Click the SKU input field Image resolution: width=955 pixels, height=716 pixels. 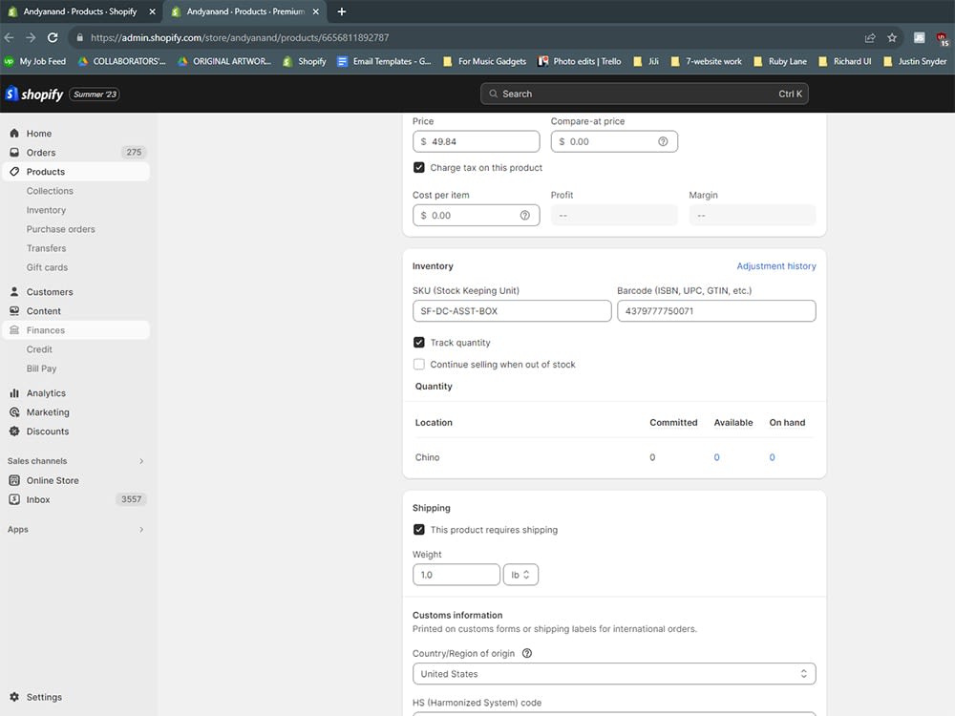click(x=512, y=311)
